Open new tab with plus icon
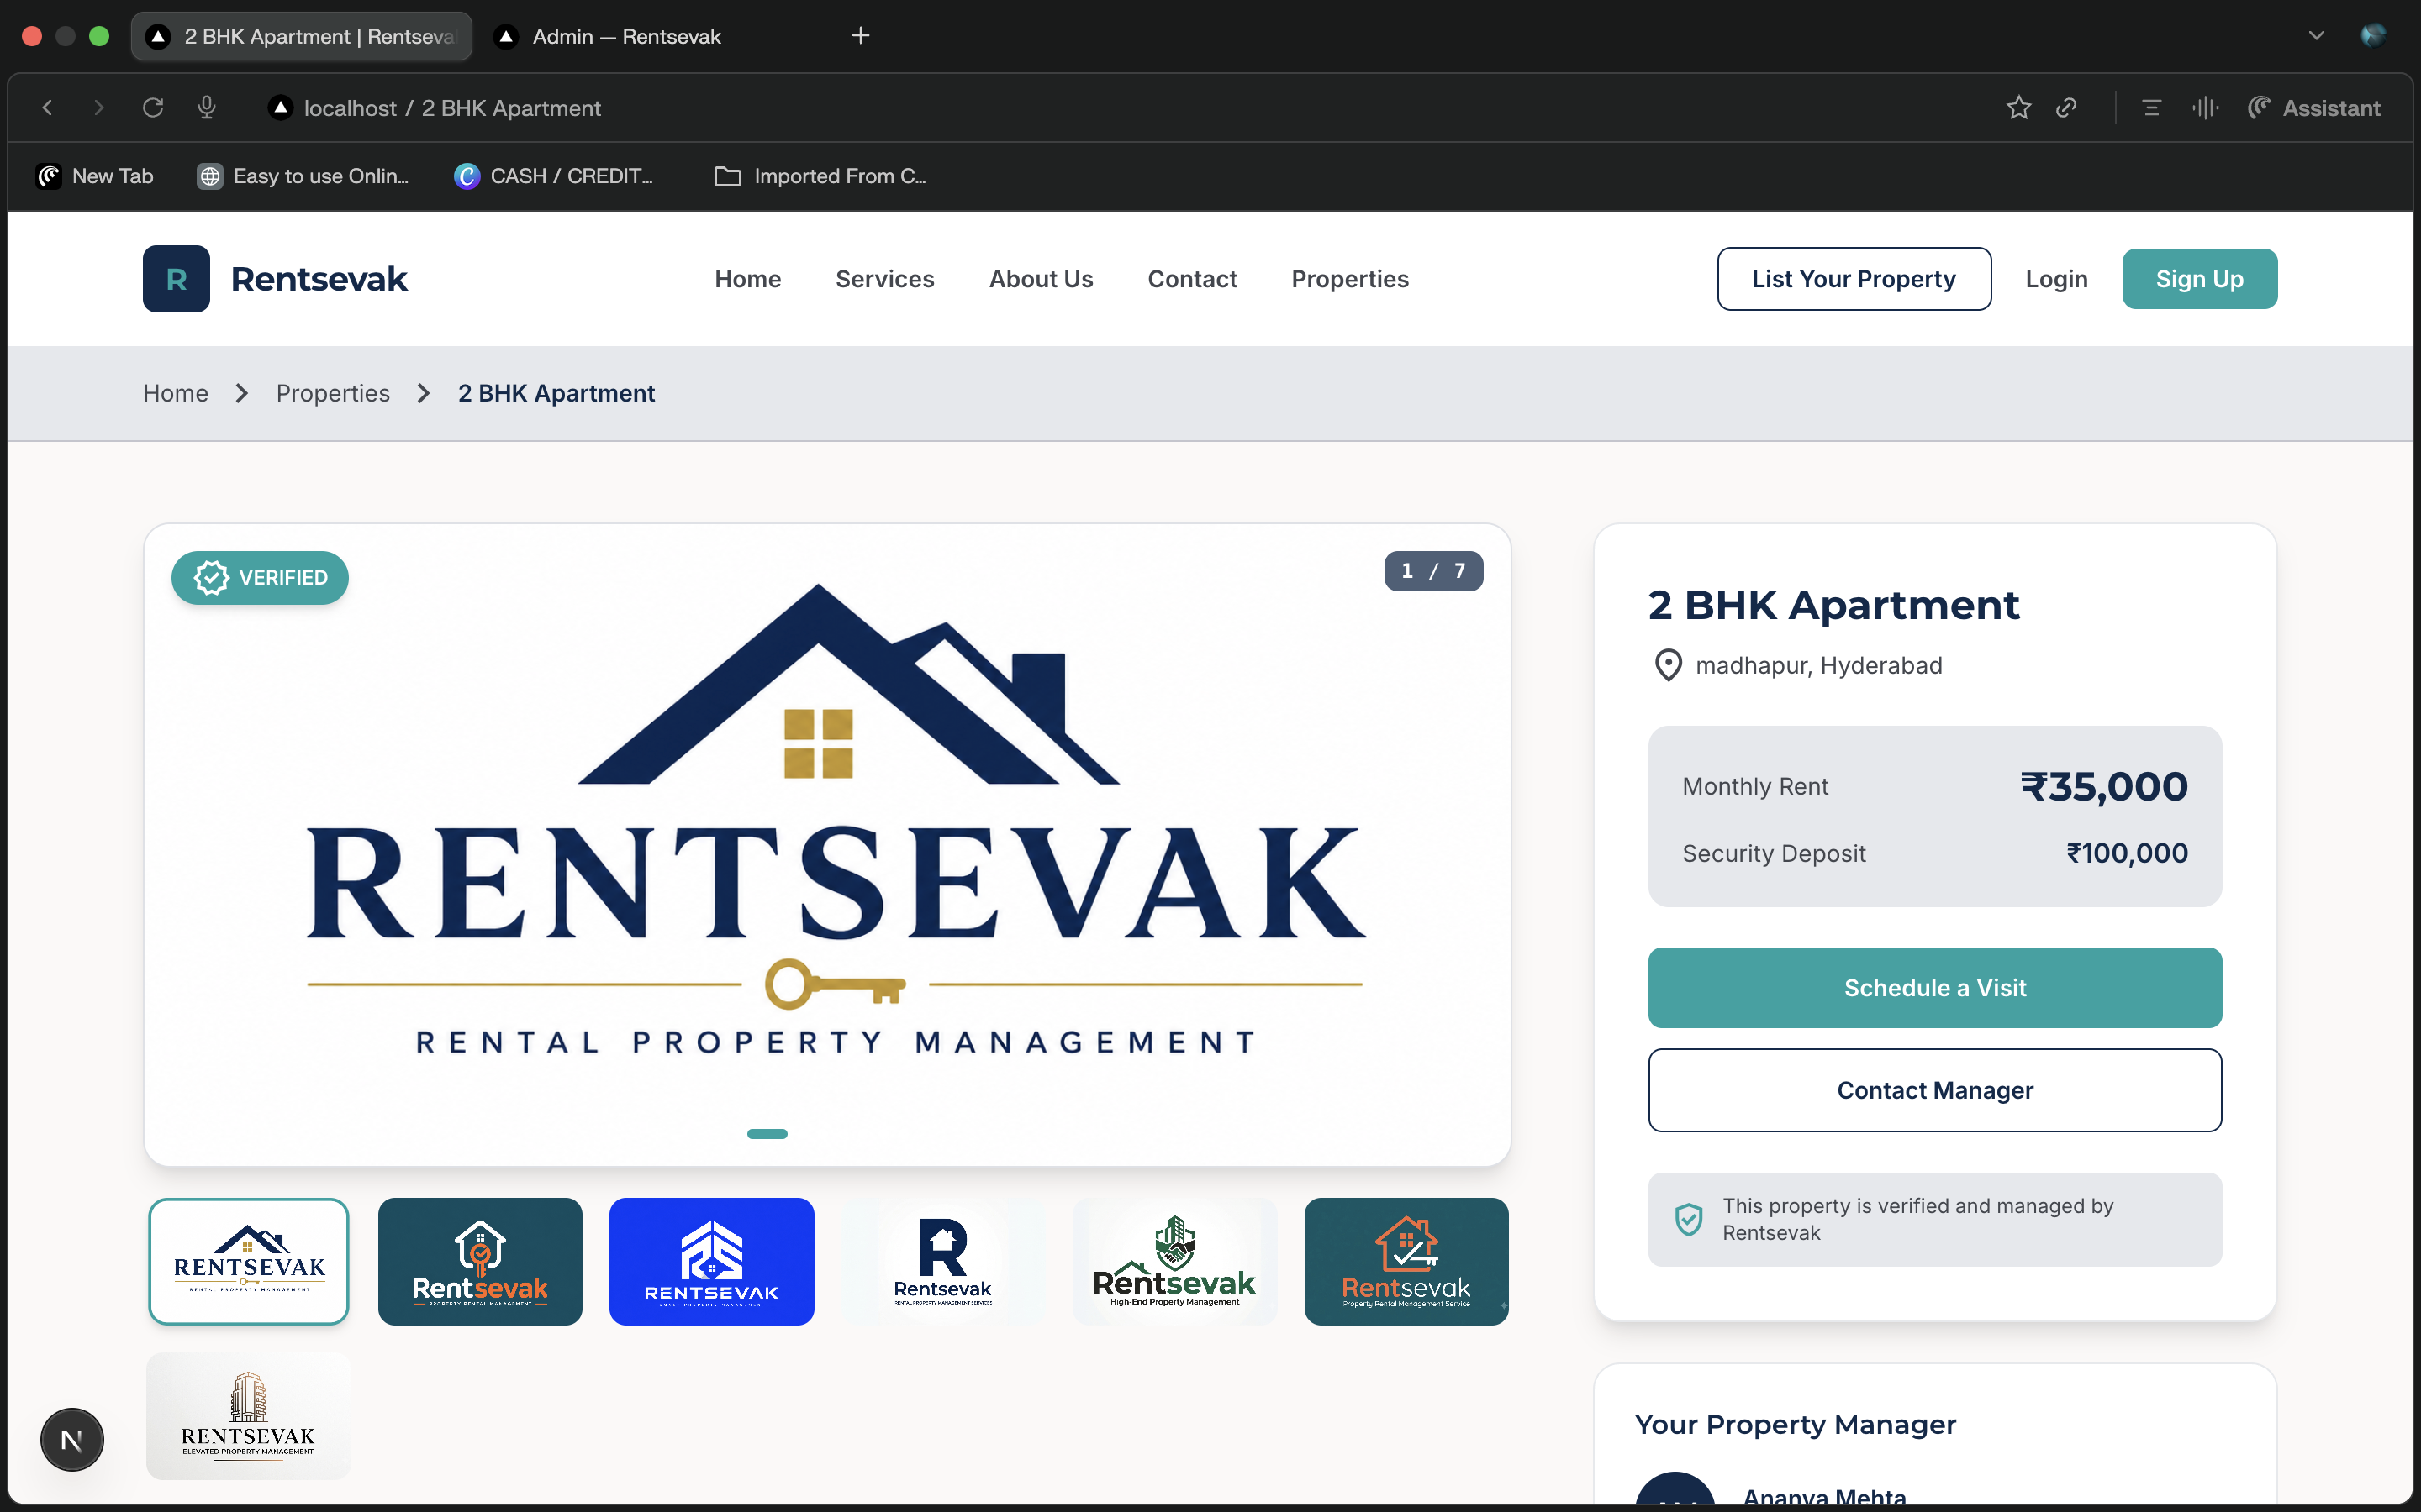 pyautogui.click(x=860, y=36)
